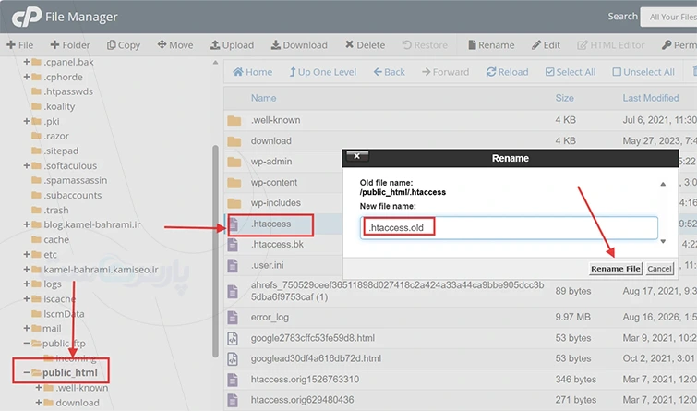Image resolution: width=697 pixels, height=411 pixels.
Task: Click the Edit toolbar button
Action: [x=546, y=45]
